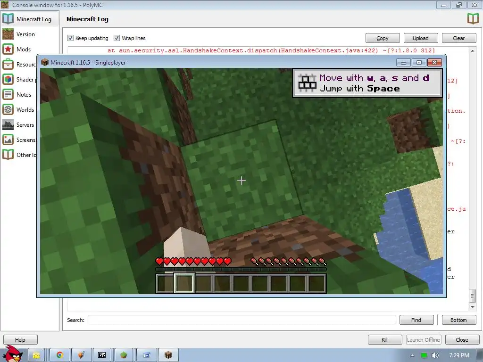
Task: Click the log vertical scrollbar thumb
Action: tap(473, 296)
